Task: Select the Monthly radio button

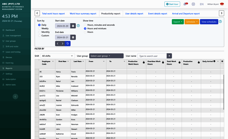Action: [x=40, y=32]
